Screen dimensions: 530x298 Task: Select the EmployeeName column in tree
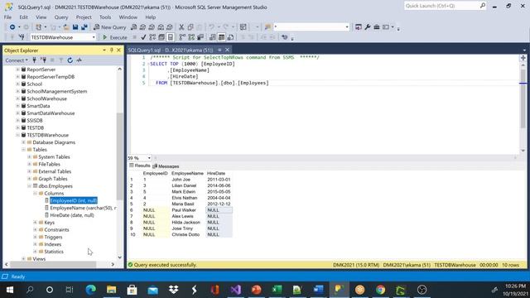click(83, 208)
